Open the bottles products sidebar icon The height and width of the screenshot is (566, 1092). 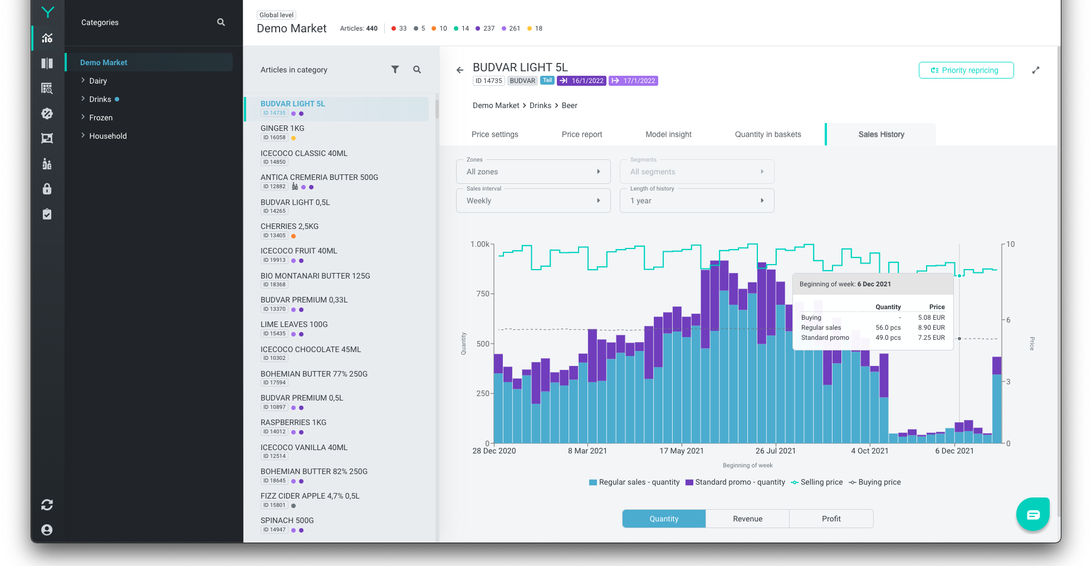(47, 164)
